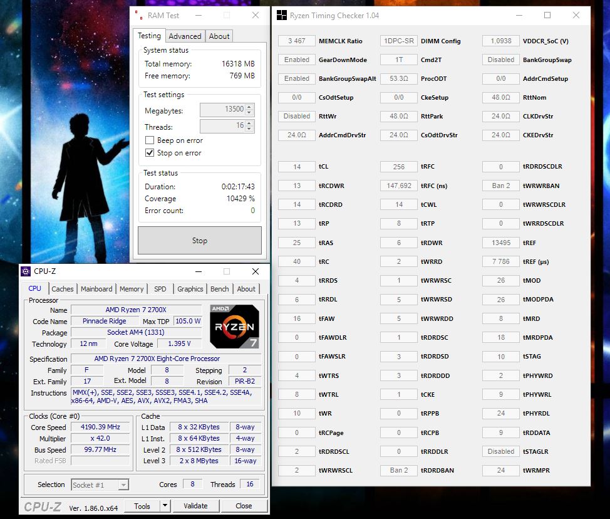Click the Core Voltage value 1.395 V
Screen dimensions: 610x519
pos(179,343)
